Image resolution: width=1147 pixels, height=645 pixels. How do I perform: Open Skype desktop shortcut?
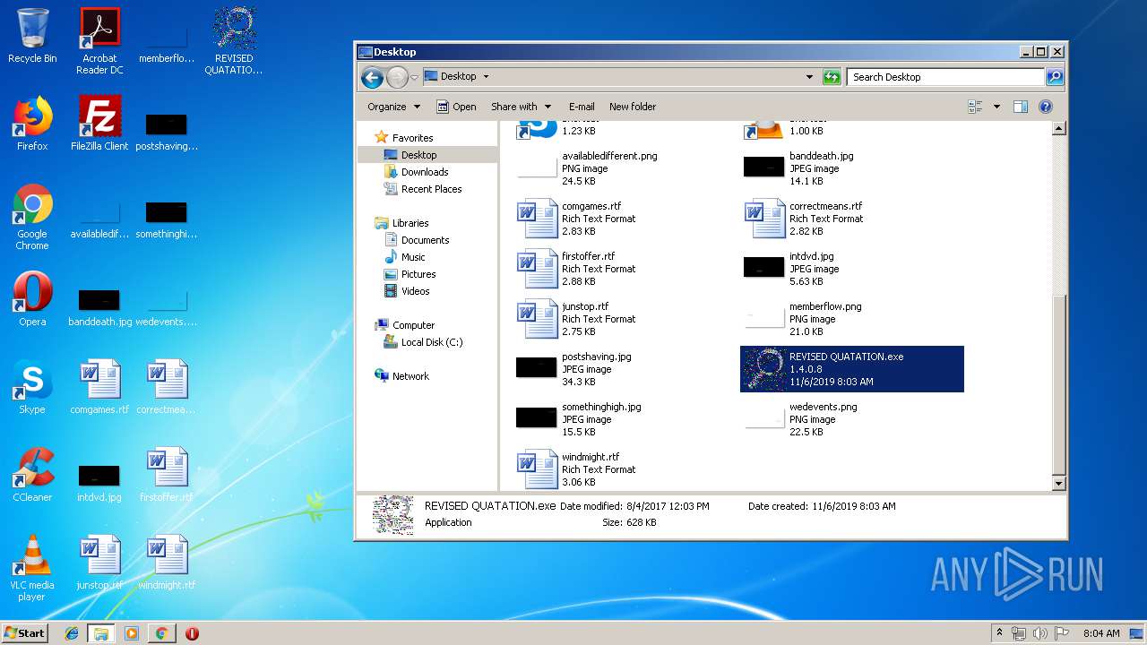tap(32, 387)
